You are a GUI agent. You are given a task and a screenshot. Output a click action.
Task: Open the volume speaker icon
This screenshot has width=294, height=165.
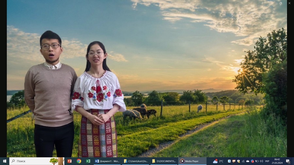pos(261,161)
